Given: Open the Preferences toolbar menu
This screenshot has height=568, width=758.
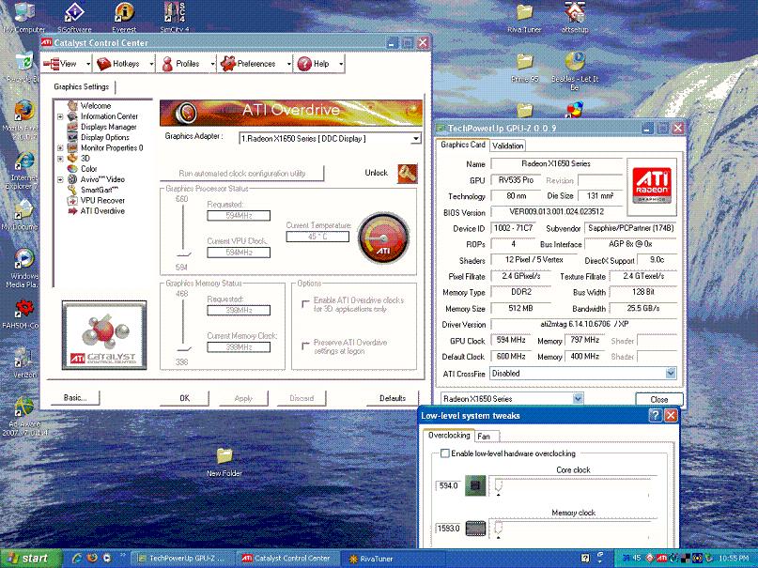Looking at the screenshot, I should point(249,64).
